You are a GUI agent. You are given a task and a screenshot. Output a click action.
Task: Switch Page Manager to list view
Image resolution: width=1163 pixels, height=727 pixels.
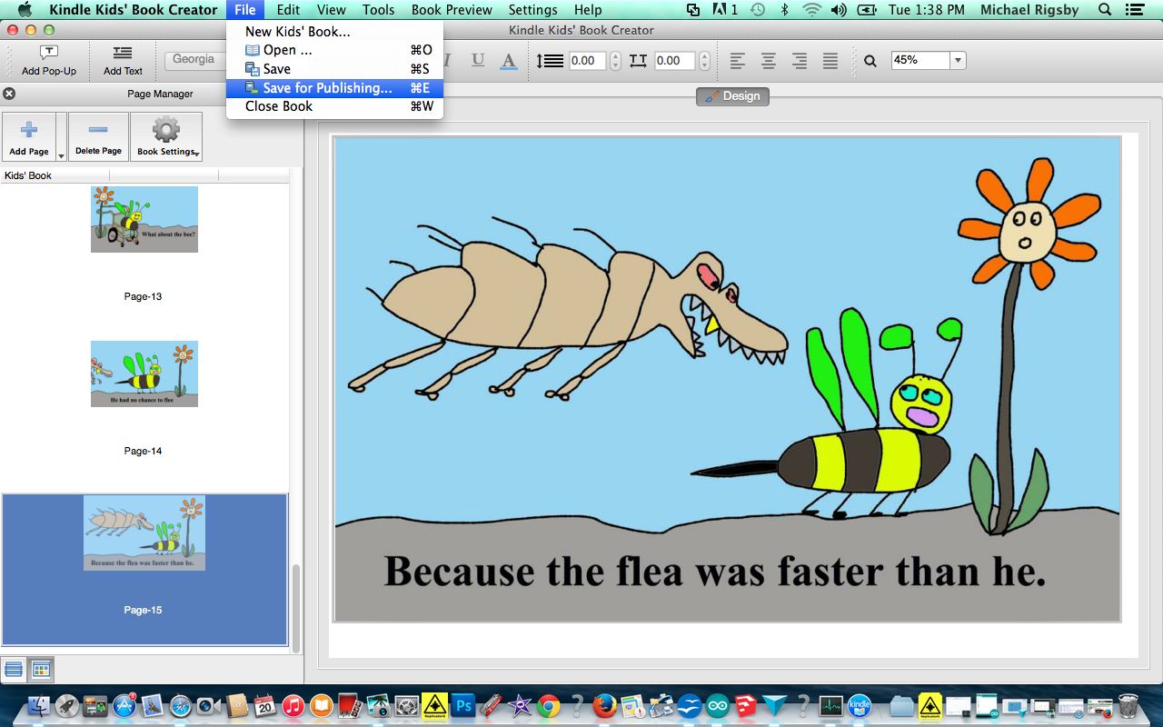pyautogui.click(x=14, y=670)
